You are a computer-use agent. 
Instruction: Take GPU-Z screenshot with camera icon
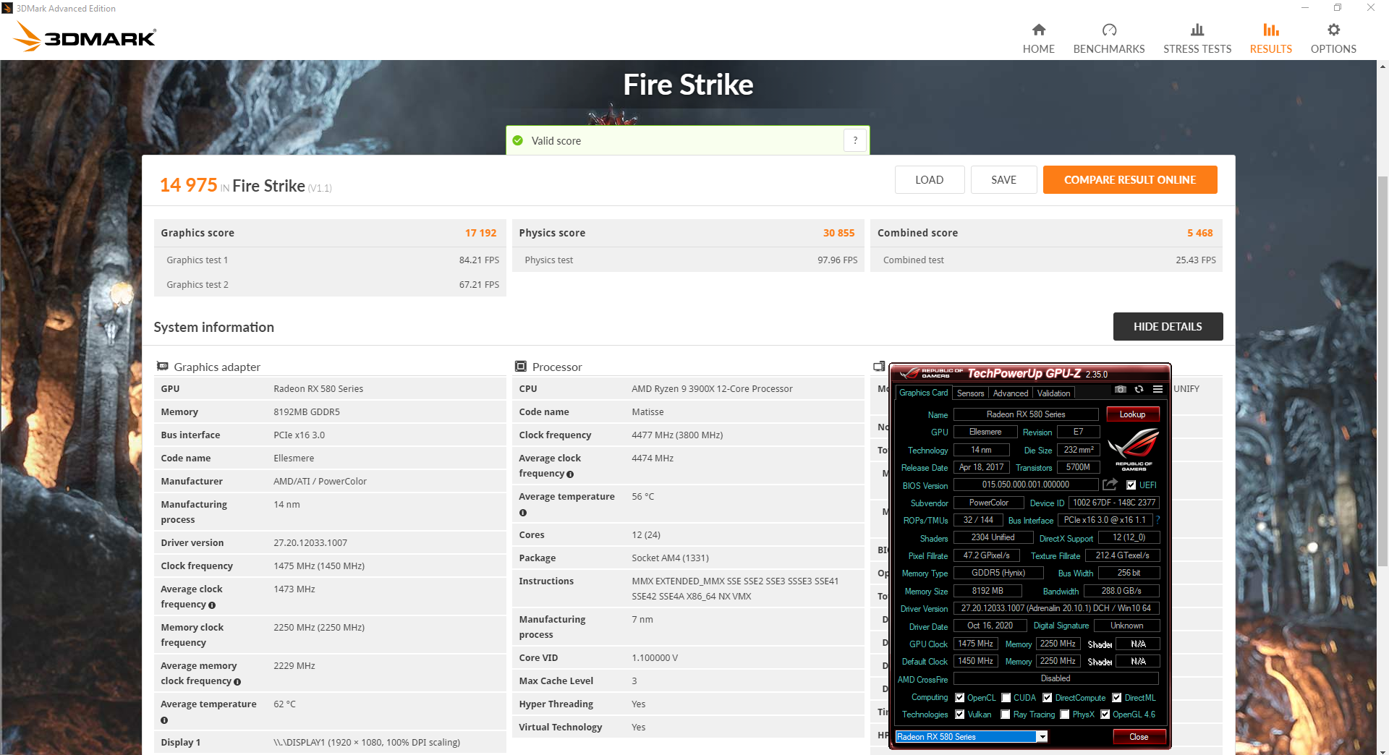(1121, 389)
